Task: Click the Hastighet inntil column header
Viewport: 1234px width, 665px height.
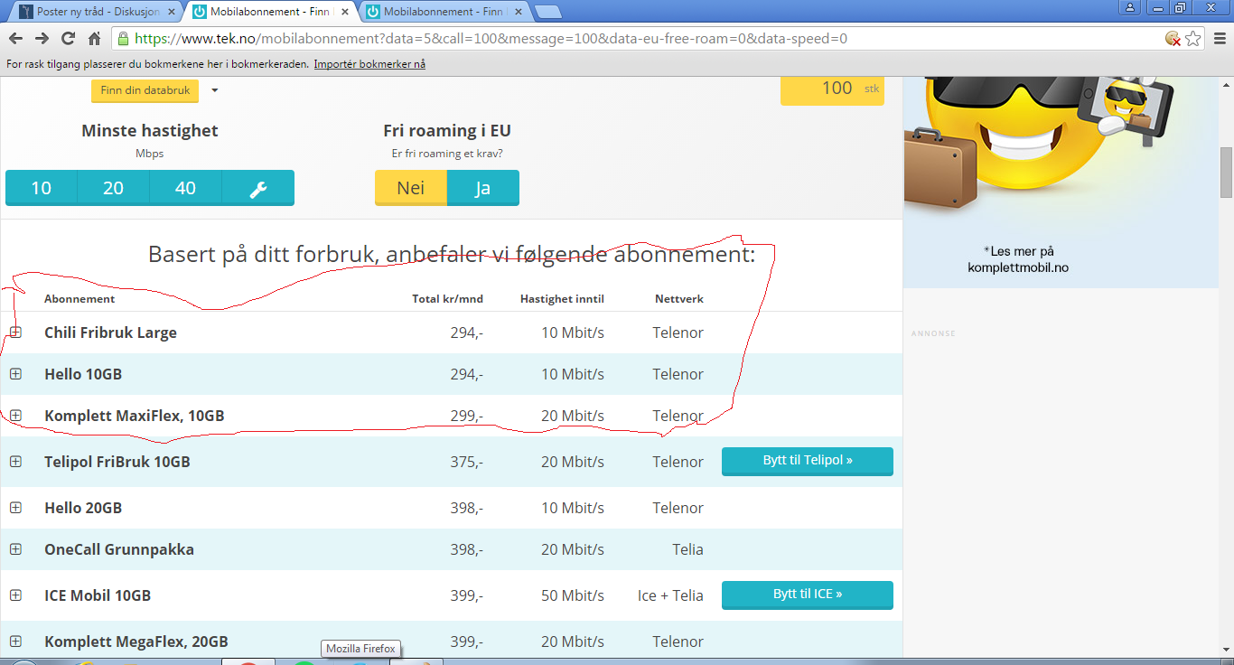Action: [x=562, y=299]
